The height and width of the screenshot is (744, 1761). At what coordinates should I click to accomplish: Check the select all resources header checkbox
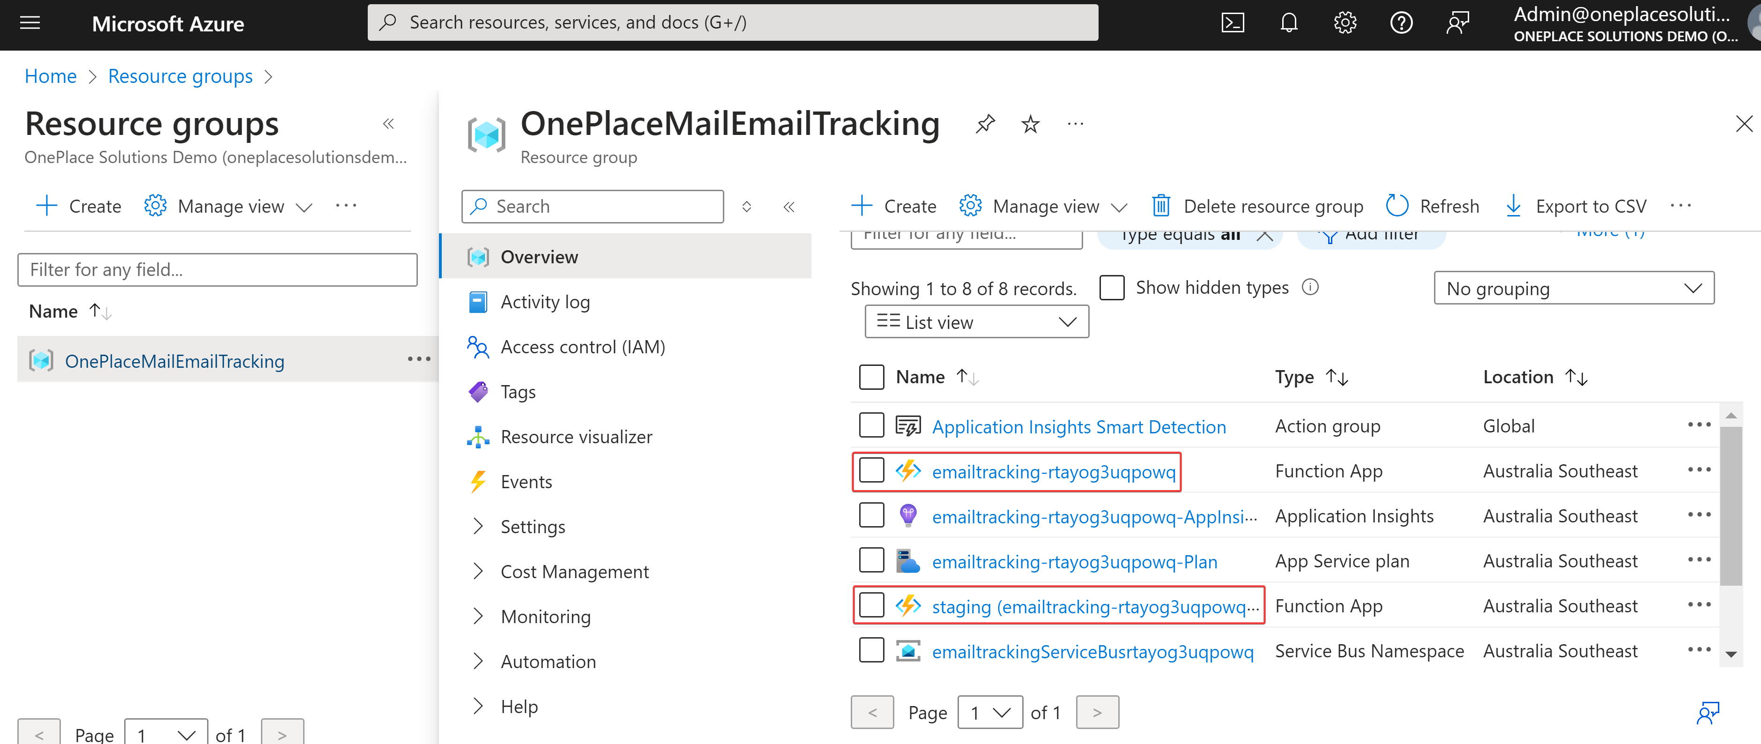coord(871,377)
